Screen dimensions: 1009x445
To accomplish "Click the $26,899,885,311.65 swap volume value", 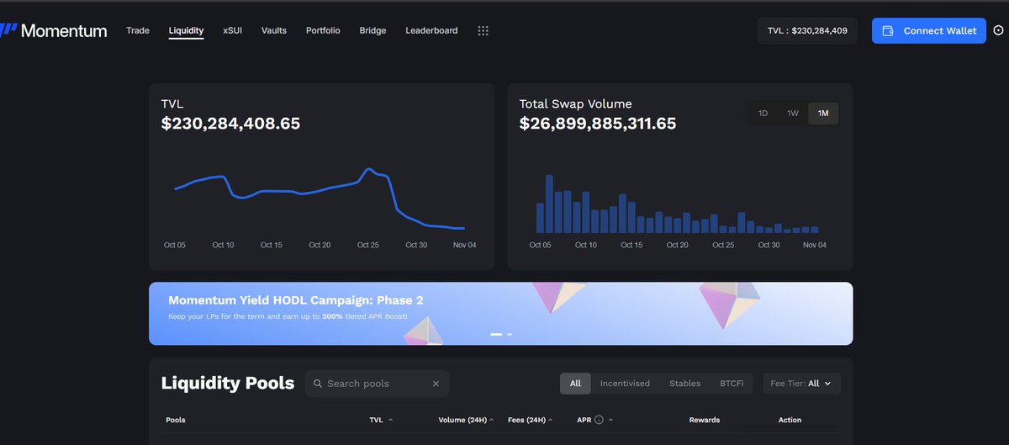I will coord(598,124).
